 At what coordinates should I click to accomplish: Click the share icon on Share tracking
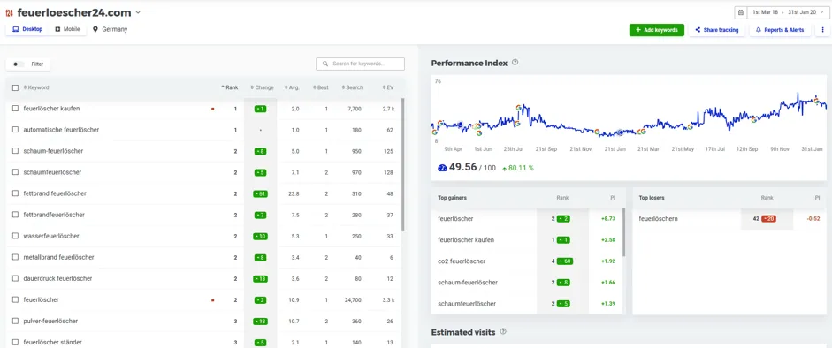coord(698,30)
